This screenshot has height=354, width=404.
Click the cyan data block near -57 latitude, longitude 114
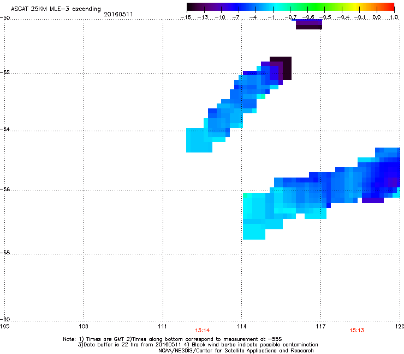[x=254, y=231]
